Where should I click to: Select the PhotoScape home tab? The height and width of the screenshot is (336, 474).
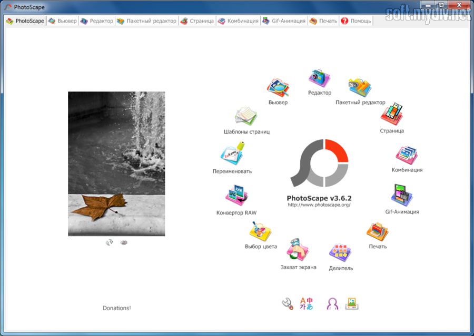click(25, 21)
